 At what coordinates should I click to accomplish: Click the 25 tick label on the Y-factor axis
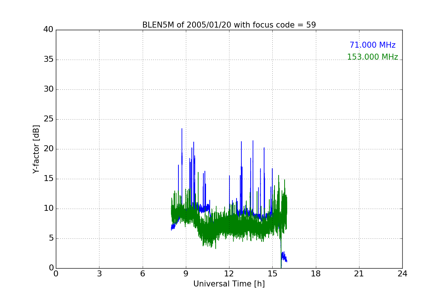[x=48, y=119]
